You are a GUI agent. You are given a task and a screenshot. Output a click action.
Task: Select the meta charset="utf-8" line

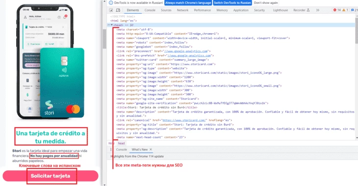click(134, 30)
